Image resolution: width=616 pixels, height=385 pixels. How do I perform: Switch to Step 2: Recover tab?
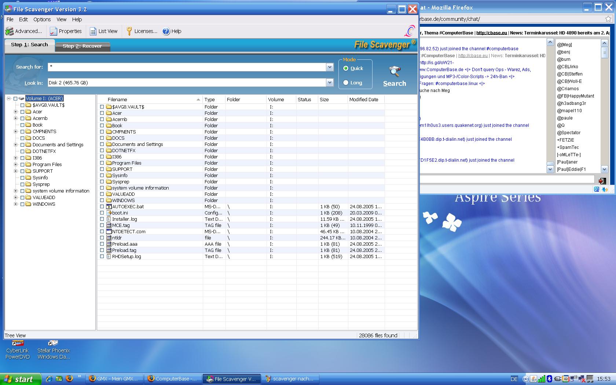pos(82,46)
